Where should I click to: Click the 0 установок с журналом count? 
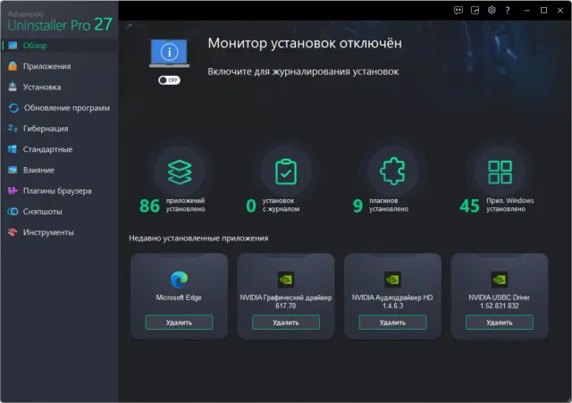coord(273,205)
